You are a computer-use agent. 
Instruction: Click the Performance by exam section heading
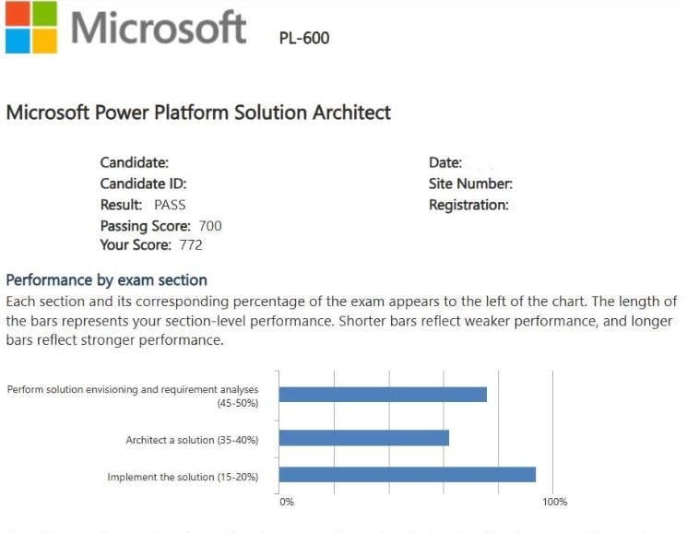click(x=106, y=279)
